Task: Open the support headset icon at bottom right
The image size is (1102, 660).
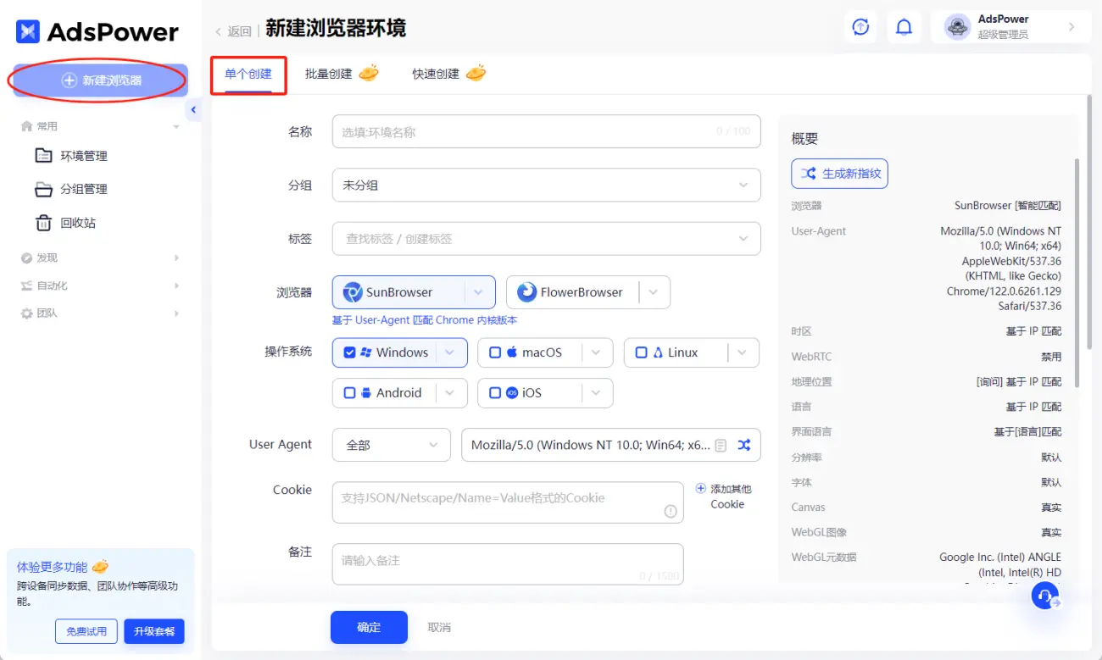Action: 1045,596
